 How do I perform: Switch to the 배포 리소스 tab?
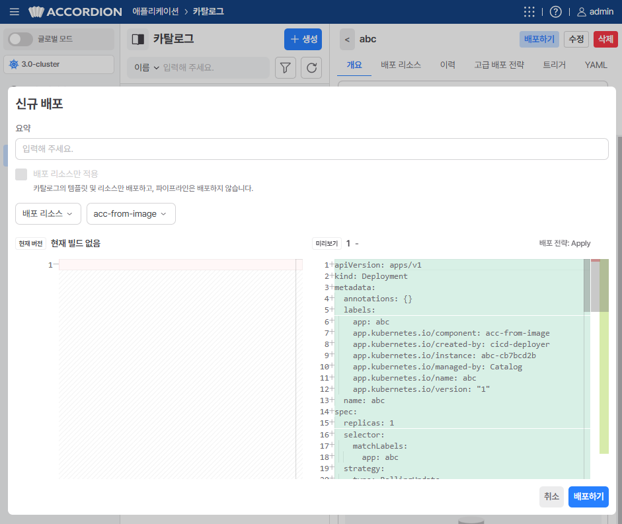[x=401, y=65]
